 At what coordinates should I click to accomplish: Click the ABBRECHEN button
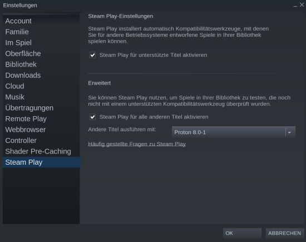[x=285, y=233]
